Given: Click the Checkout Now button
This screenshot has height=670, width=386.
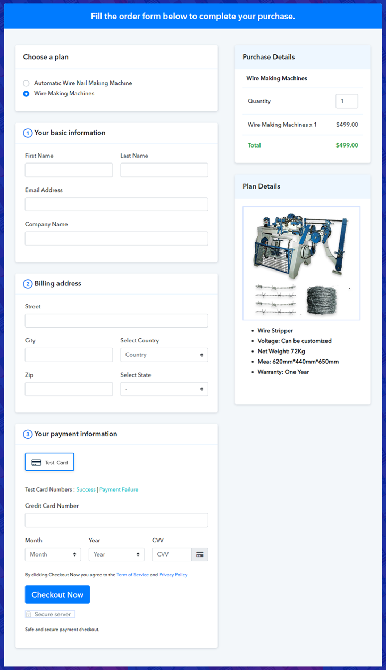Looking at the screenshot, I should tap(57, 594).
